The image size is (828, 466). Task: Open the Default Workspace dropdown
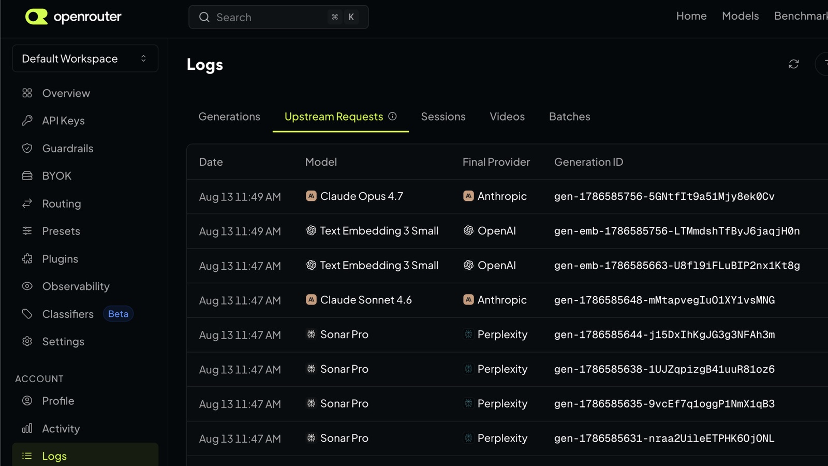click(85, 59)
